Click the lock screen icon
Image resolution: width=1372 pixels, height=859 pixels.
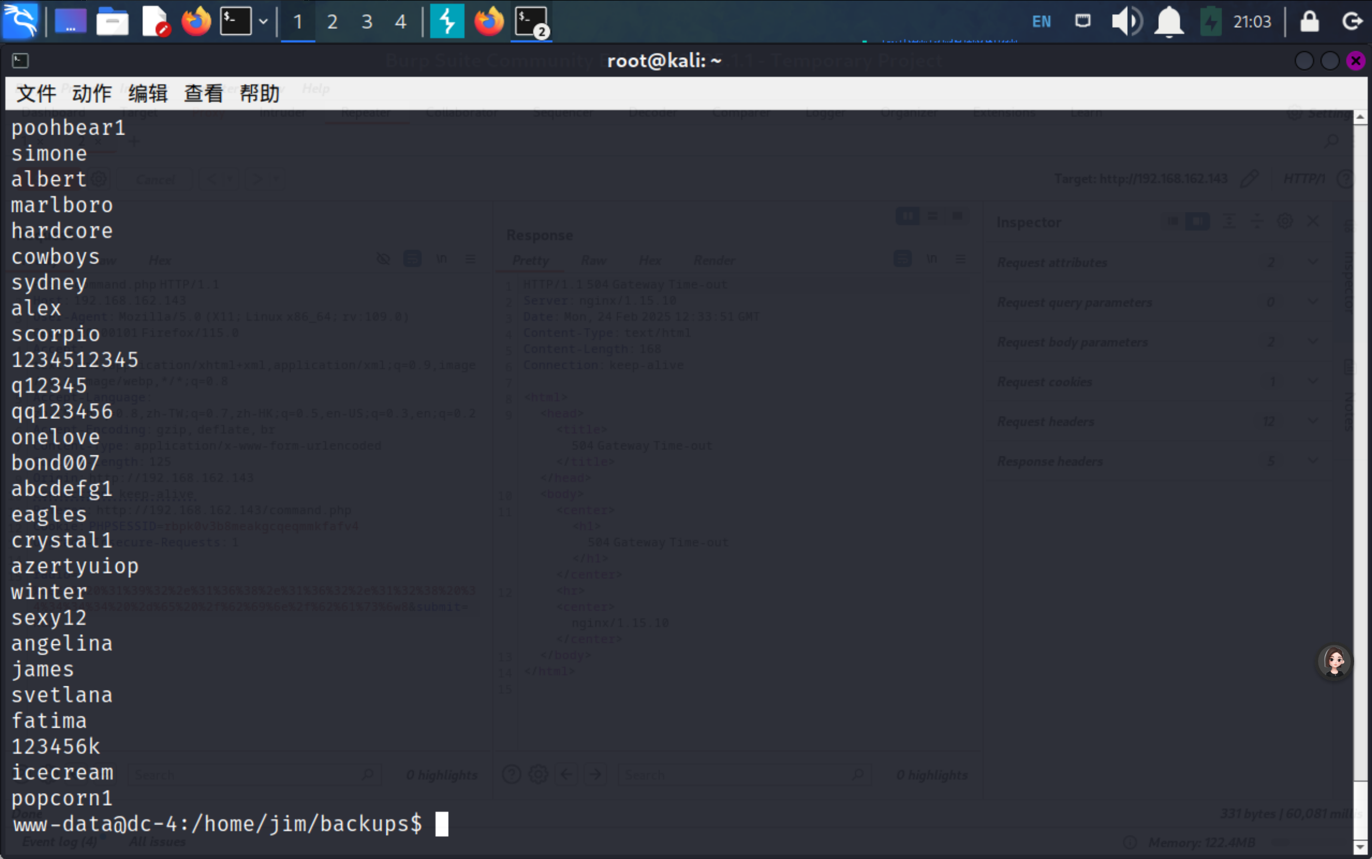(1309, 22)
